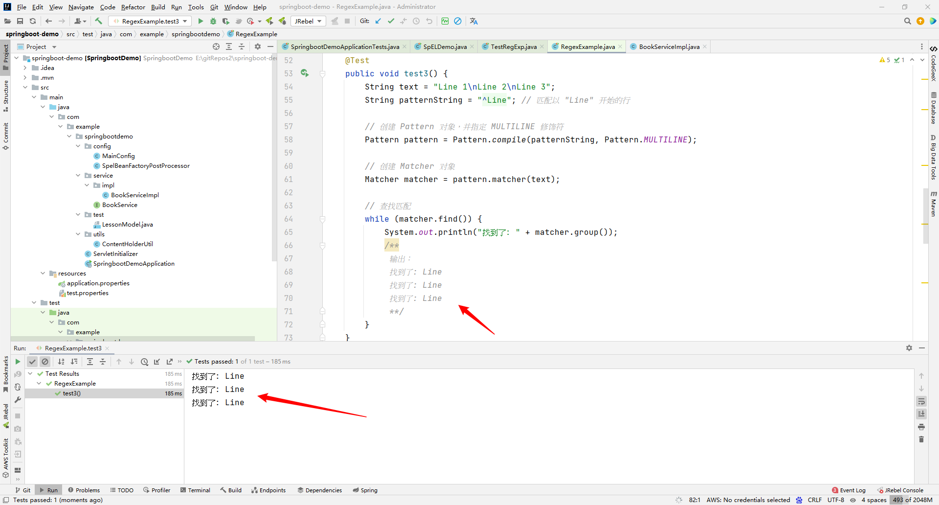939x505 pixels.
Task: Open the Tools menu
Action: pos(196,7)
